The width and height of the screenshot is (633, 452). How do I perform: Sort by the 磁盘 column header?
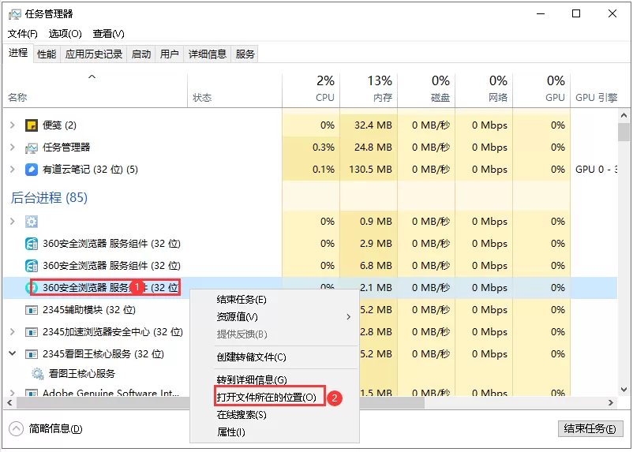pyautogui.click(x=426, y=90)
